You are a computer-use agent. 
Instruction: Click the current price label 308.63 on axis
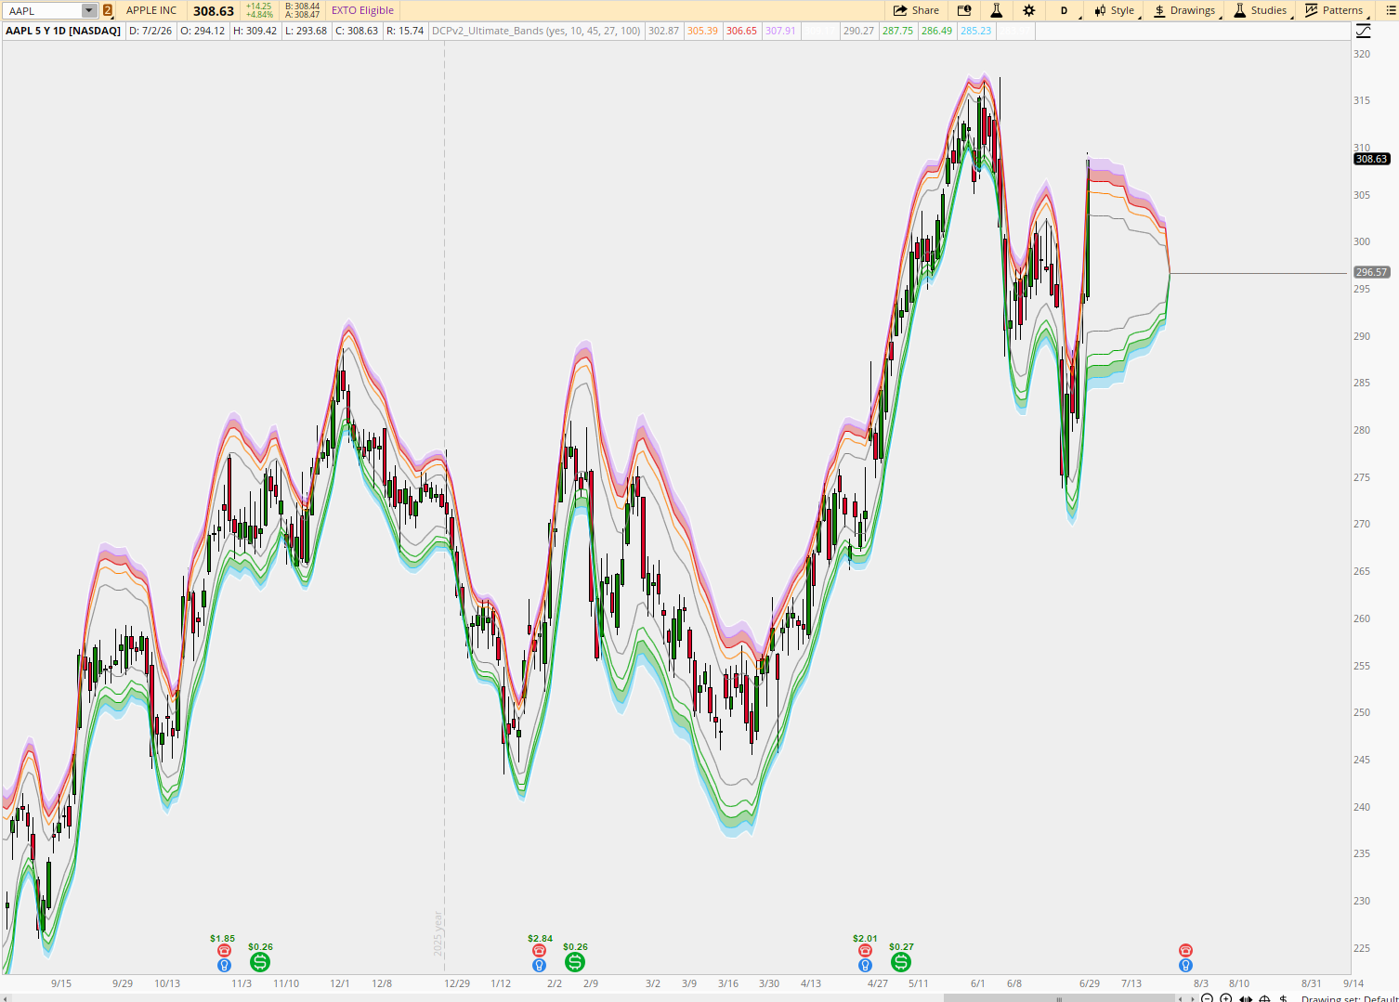click(1371, 159)
